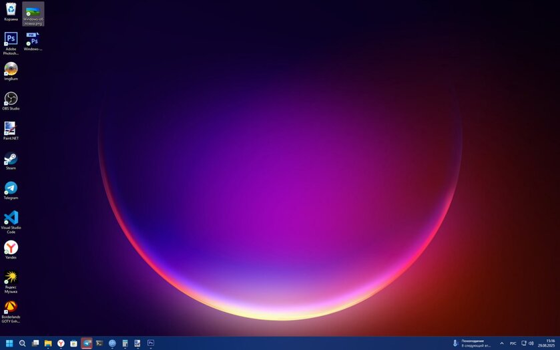The width and height of the screenshot is (560, 350).
Task: Select the Яндекс Музыка desktop shortcut
Action: coord(11,282)
